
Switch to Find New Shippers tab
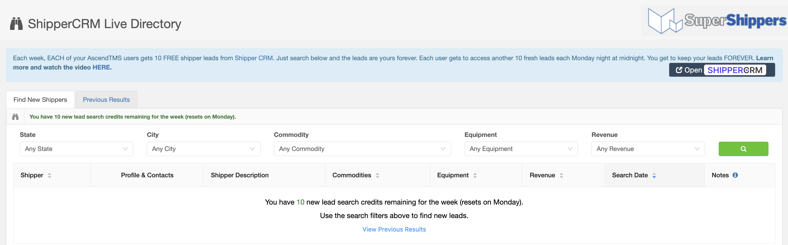click(x=40, y=100)
